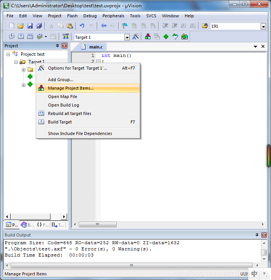Open Options for Target wand icon in toolbar
The image size is (271, 280).
136,37
